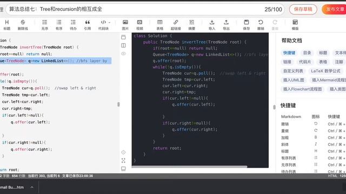
Task: Select the 插入Flowchart流程图 help tag
Action: click(x=302, y=89)
